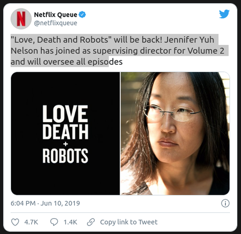Click the blue verified checkmark badge
Screen dimensions: 241x234
click(82, 15)
